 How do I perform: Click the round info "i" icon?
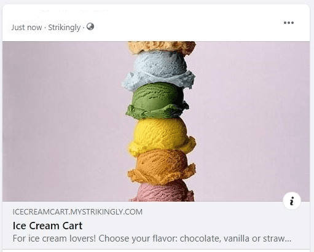(x=292, y=201)
